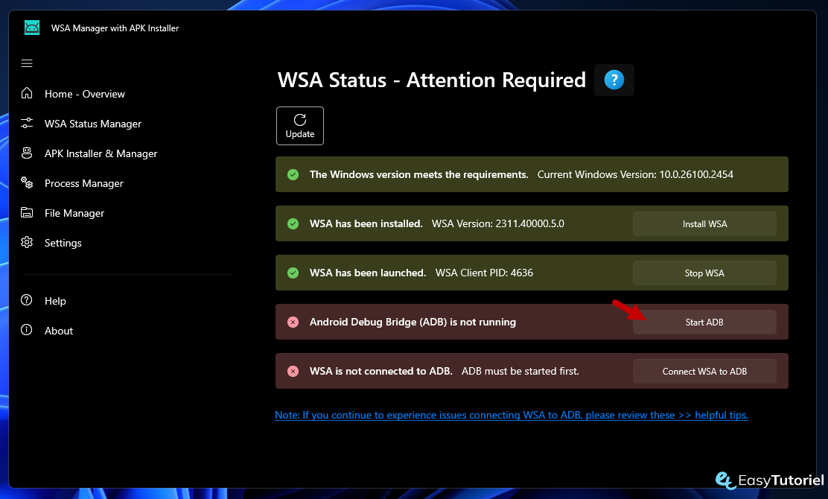Viewport: 828px width, 499px height.
Task: Click the Stop WSA button
Action: (704, 273)
